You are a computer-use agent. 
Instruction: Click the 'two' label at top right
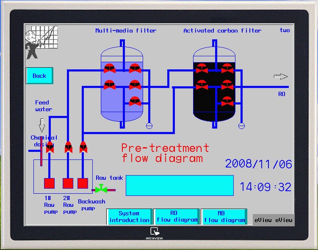285,30
